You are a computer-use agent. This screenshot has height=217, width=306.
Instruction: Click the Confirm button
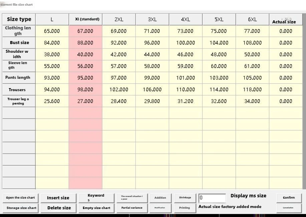coord(289,198)
